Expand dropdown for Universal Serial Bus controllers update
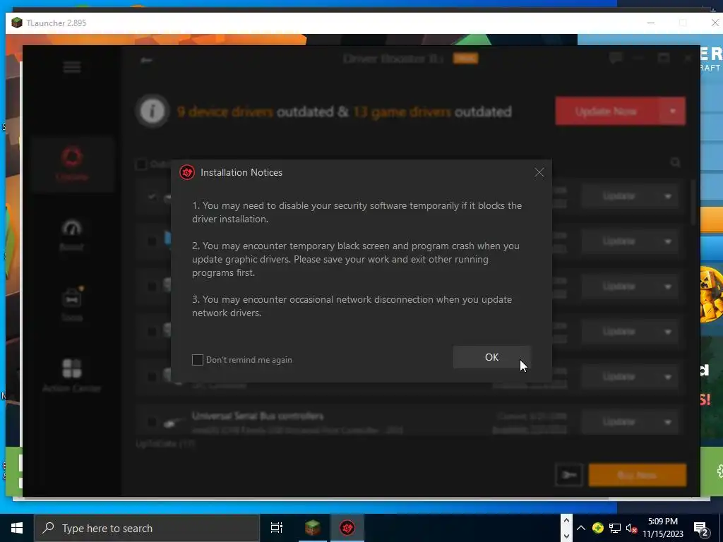 [668, 422]
